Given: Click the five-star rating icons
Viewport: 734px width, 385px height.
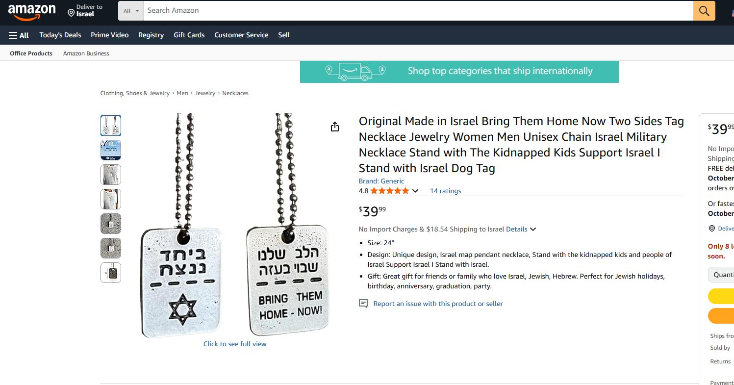Looking at the screenshot, I should coord(389,191).
